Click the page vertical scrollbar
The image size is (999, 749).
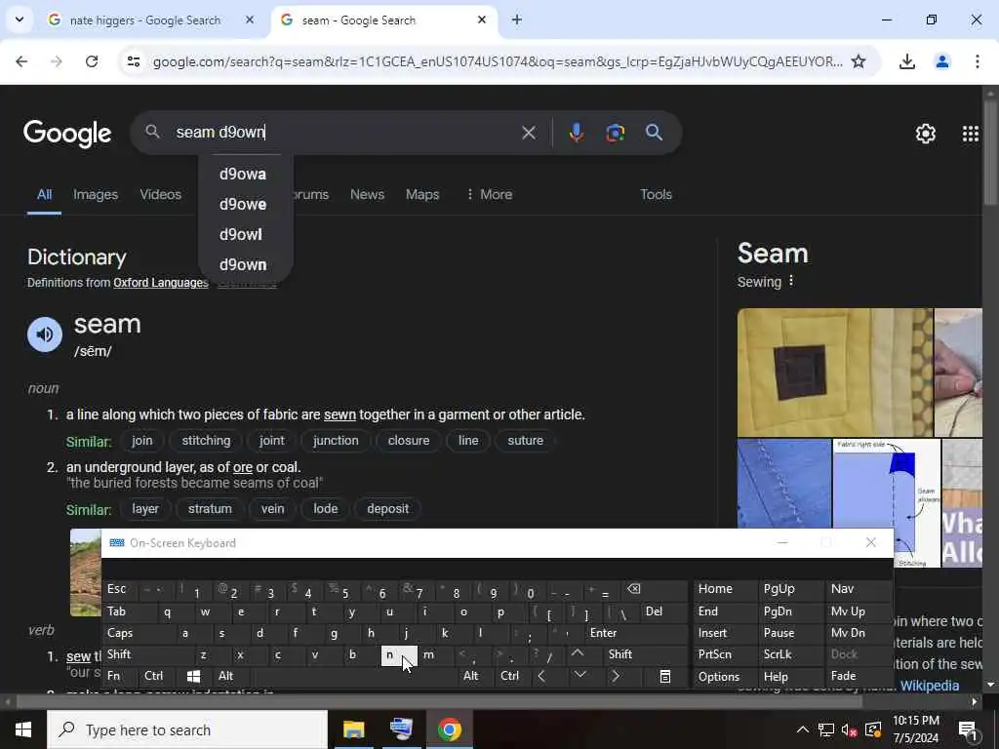[x=990, y=153]
